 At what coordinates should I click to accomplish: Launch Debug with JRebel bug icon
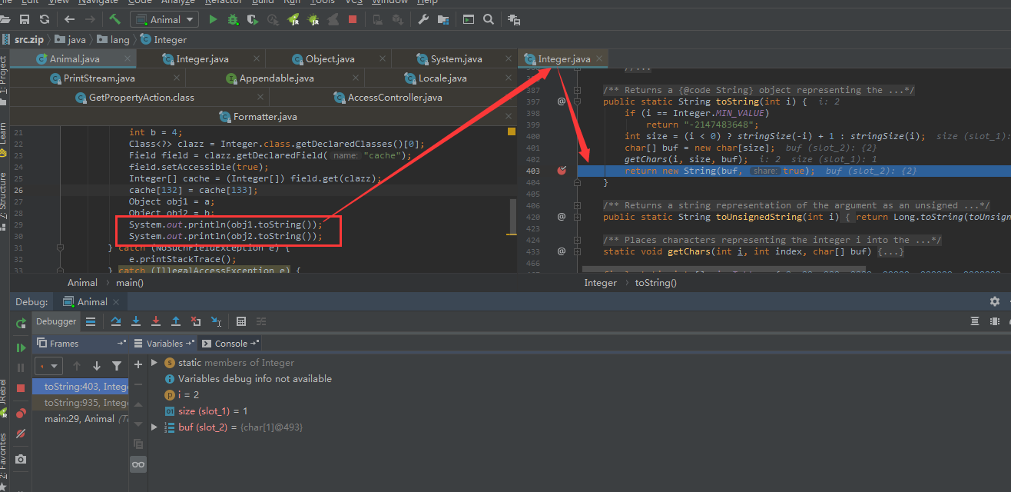coord(314,19)
